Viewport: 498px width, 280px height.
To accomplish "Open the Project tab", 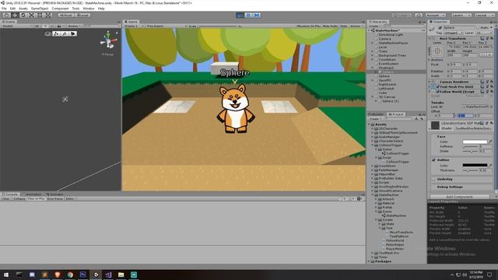I will [396, 114].
